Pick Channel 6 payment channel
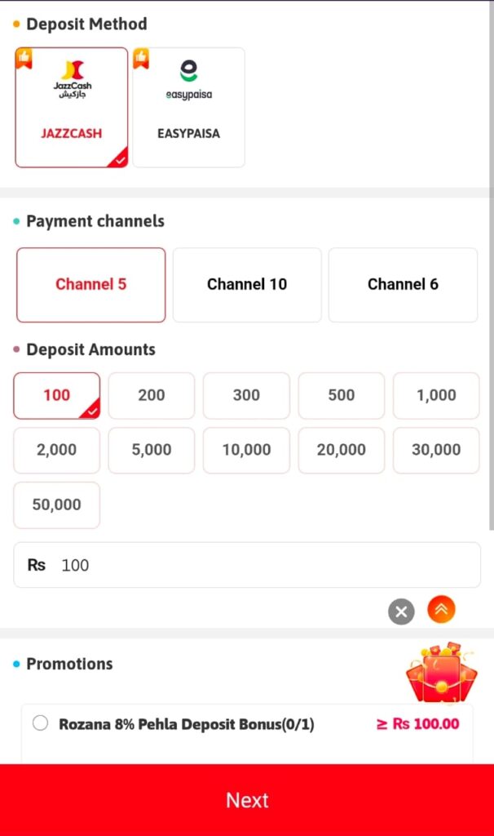This screenshot has height=836, width=494. pyautogui.click(x=403, y=285)
